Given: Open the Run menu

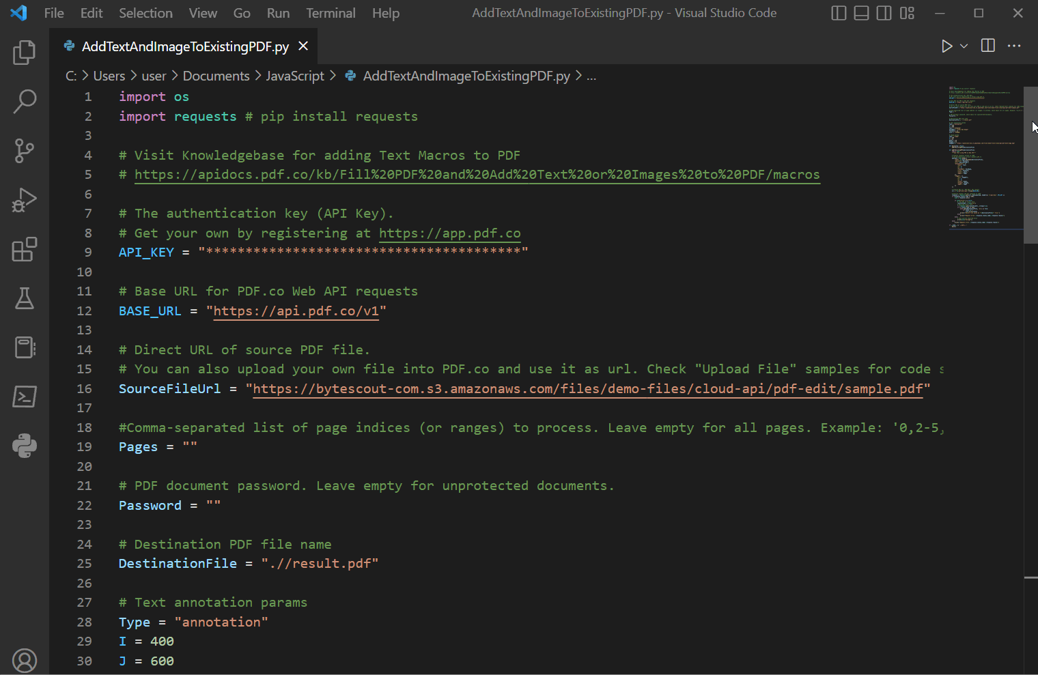Looking at the screenshot, I should coord(278,13).
